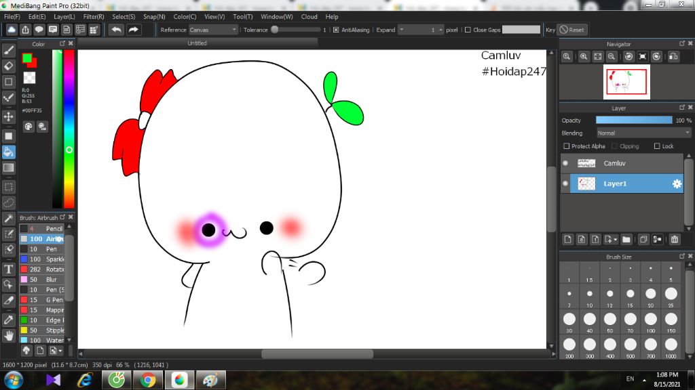This screenshot has height=390, width=695.
Task: Select the Hand tool
Action: [9, 336]
